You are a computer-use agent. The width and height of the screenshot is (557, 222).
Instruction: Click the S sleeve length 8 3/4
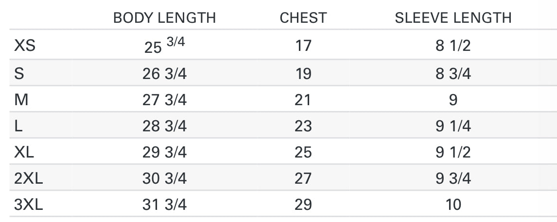[x=453, y=74]
